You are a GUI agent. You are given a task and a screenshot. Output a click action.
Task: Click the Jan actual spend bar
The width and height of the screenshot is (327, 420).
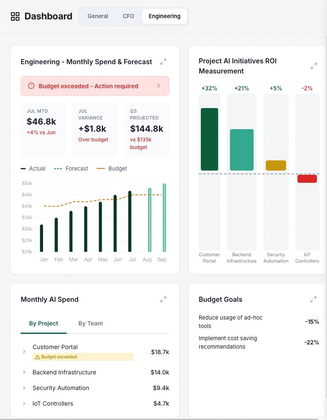coord(41,238)
